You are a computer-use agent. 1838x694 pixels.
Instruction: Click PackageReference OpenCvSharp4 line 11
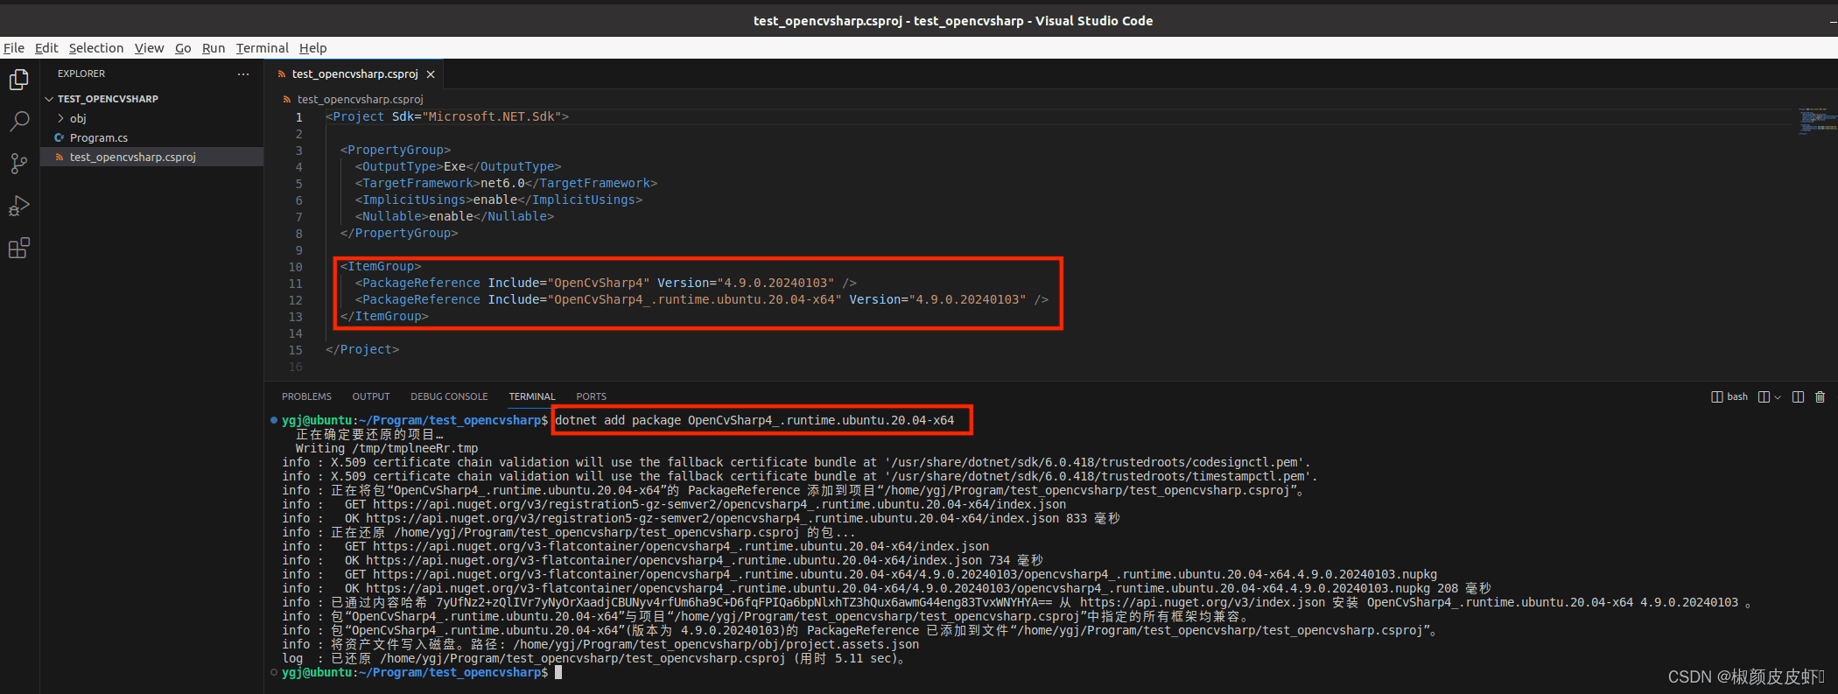pyautogui.click(x=606, y=283)
